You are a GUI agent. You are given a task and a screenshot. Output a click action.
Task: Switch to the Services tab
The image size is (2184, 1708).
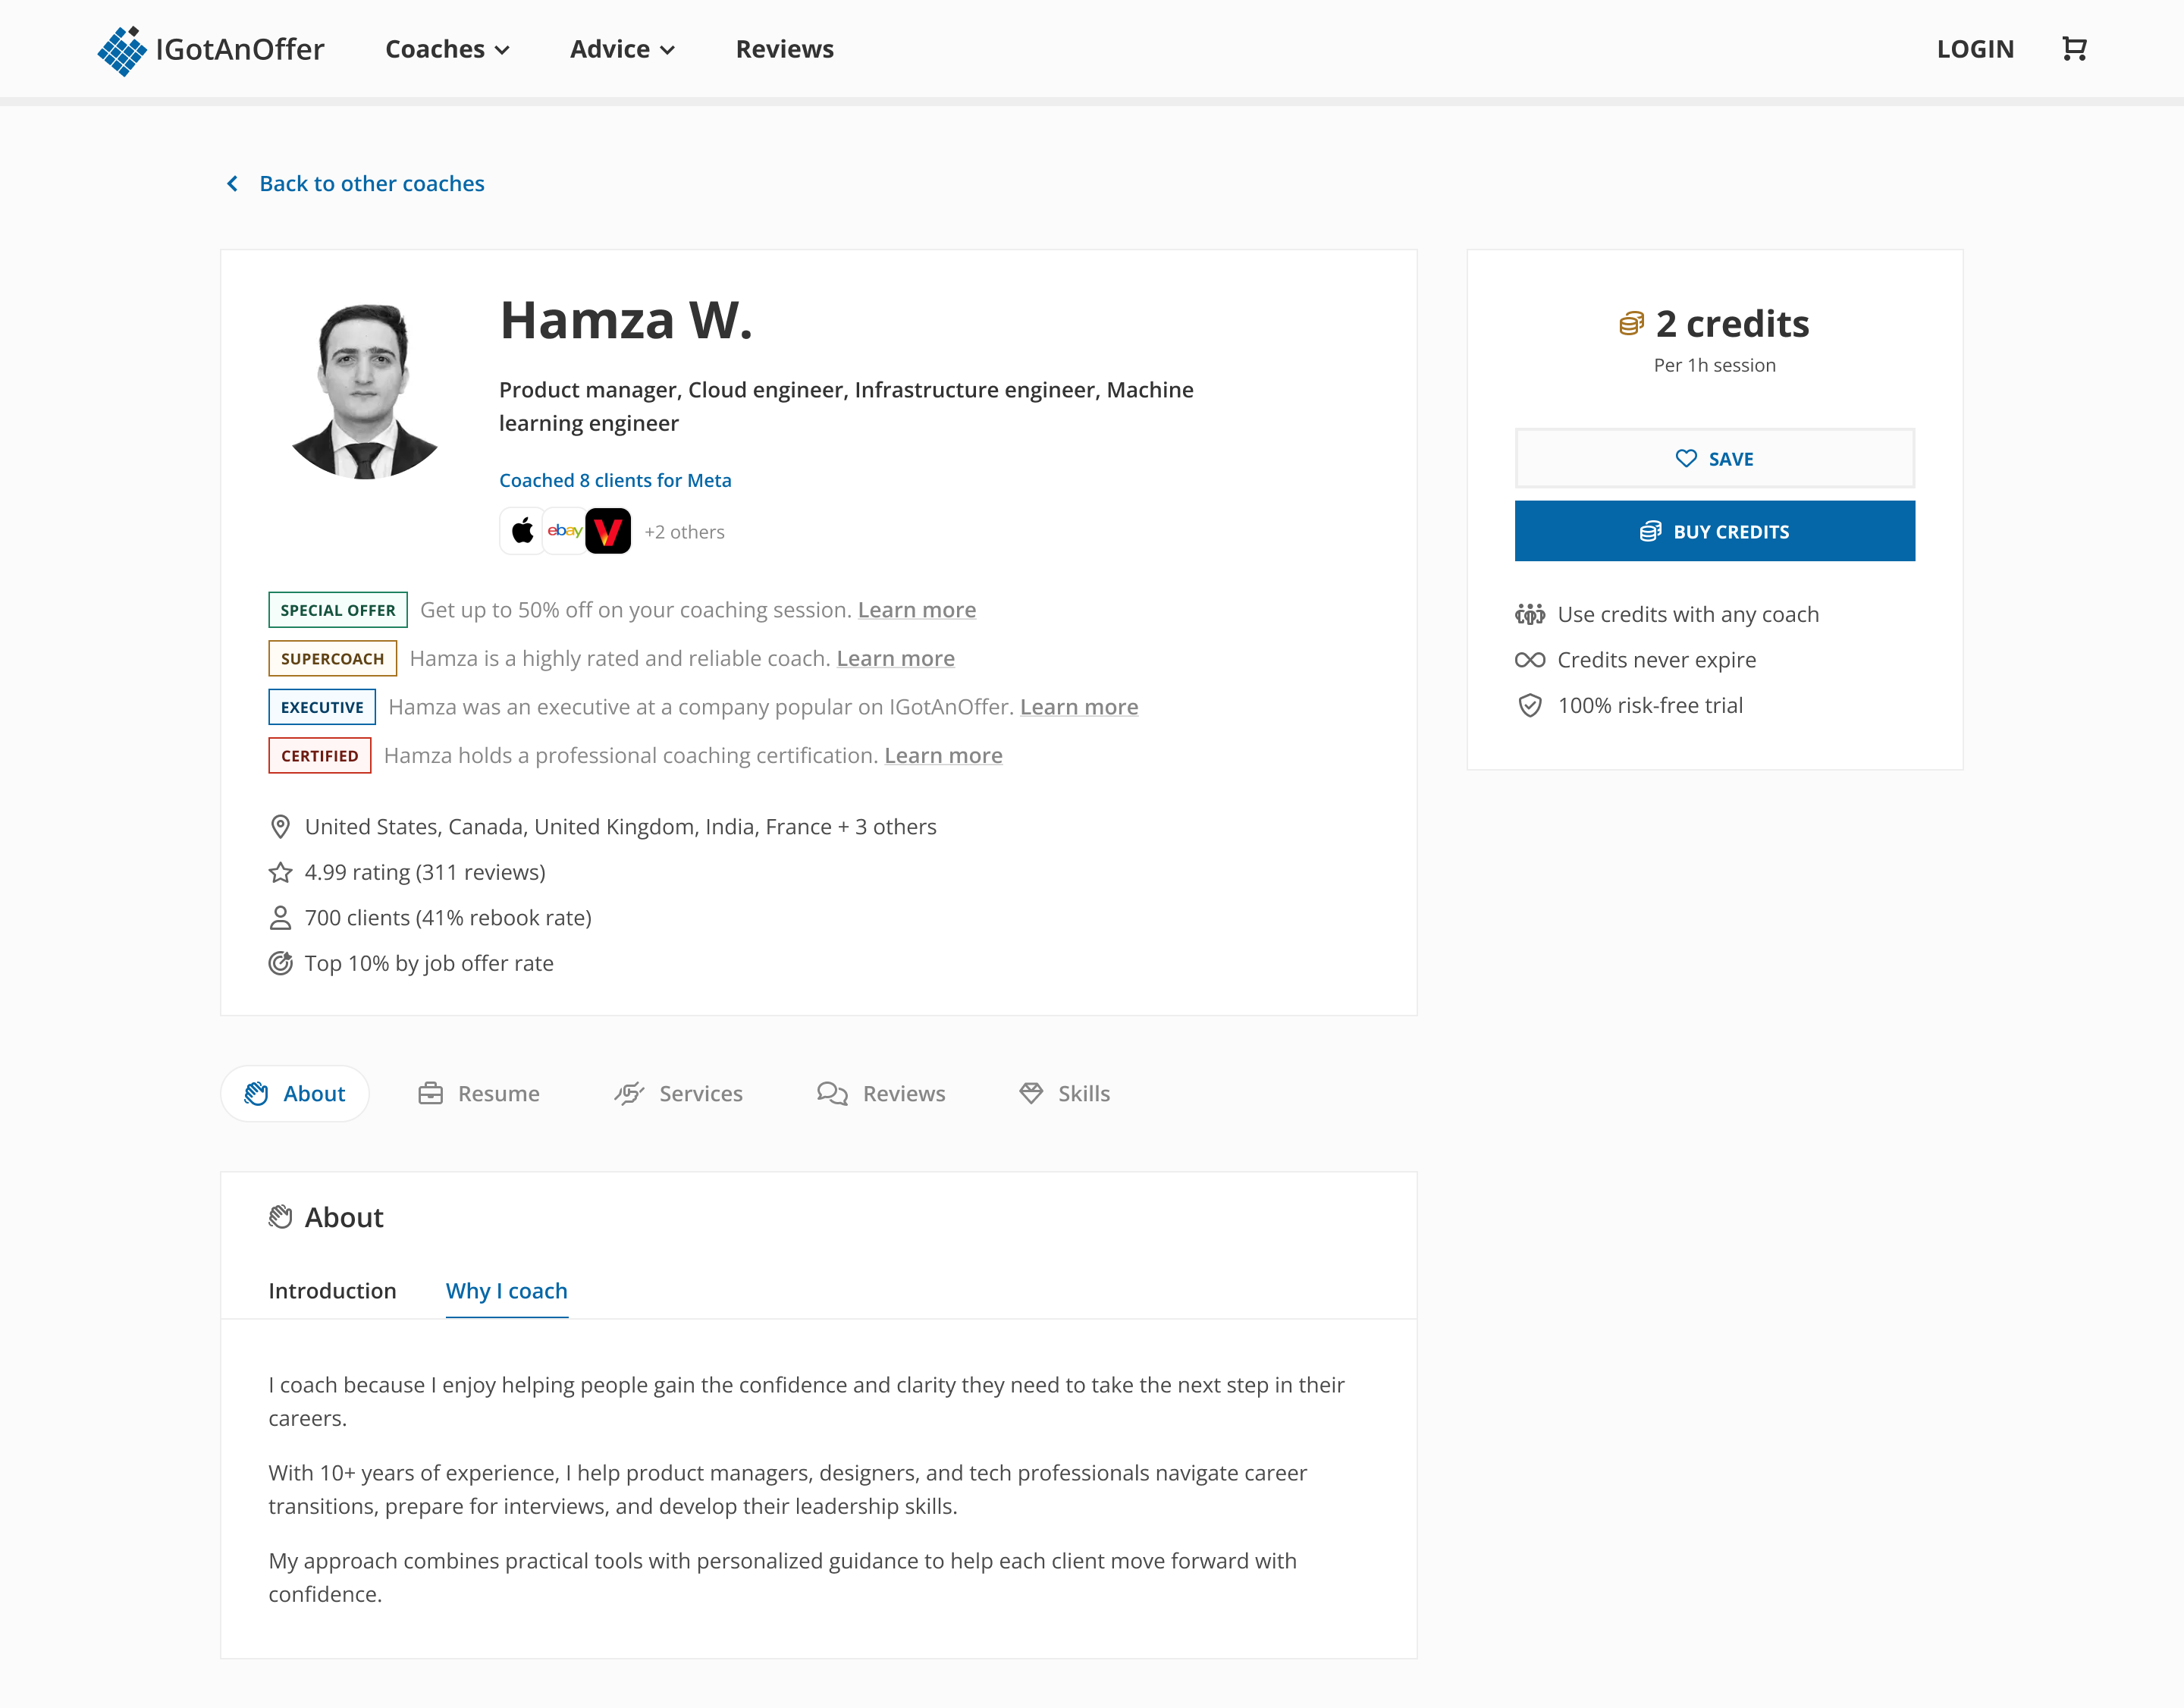point(679,1093)
